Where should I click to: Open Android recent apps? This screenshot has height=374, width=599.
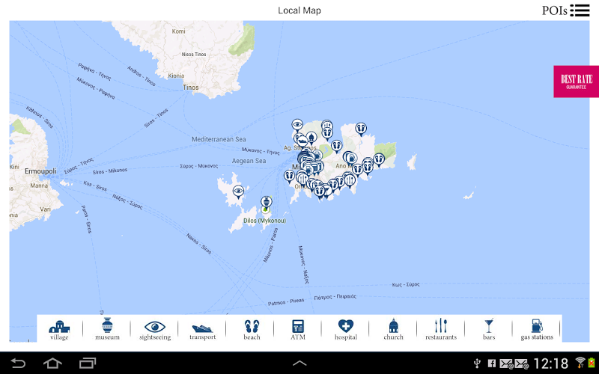88,363
